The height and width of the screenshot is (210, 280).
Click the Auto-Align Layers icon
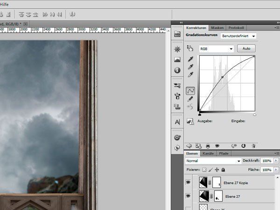[72, 14]
